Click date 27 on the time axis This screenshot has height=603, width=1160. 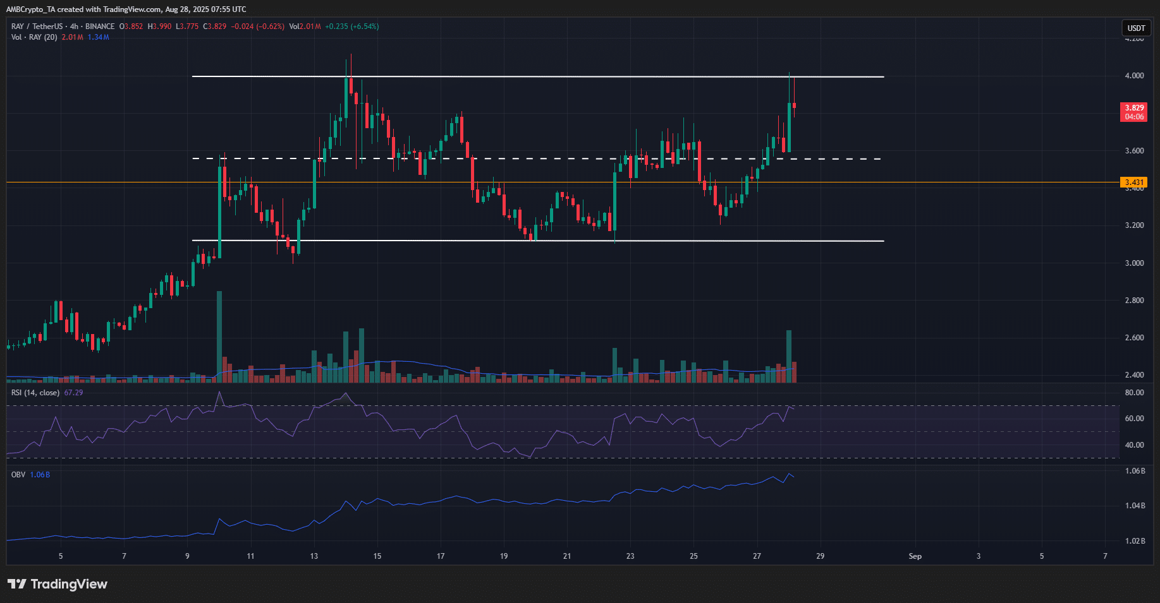point(757,556)
